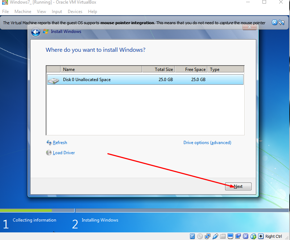The height and width of the screenshot is (240, 290).
Task: Click the keyboard capture arrow icon
Action: pos(261,236)
